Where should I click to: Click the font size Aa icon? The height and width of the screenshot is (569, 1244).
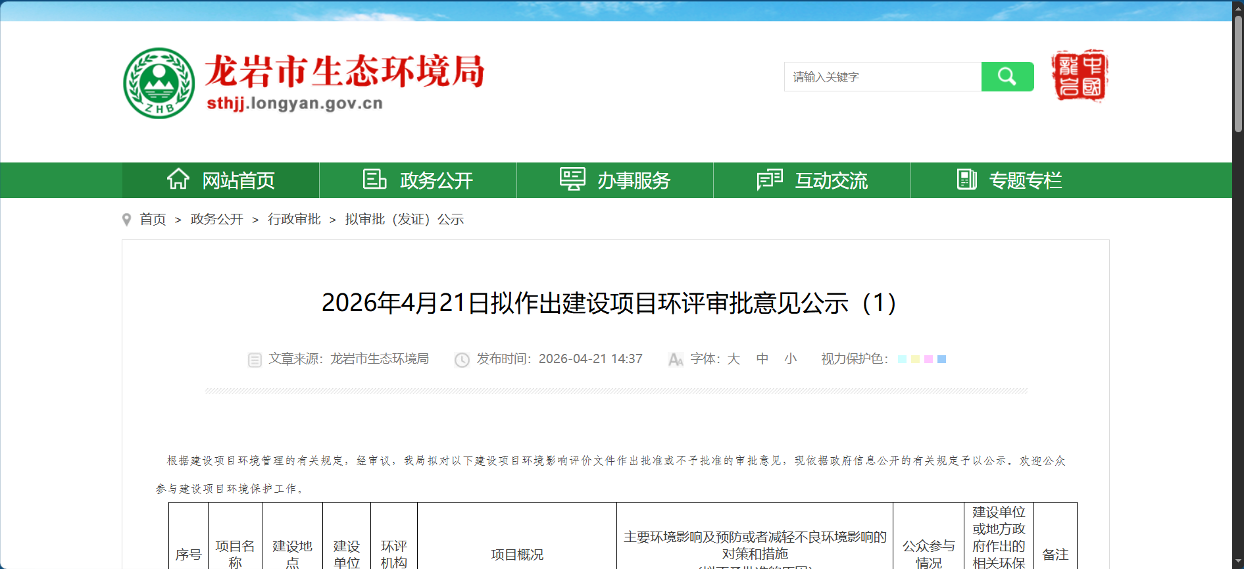coord(676,359)
